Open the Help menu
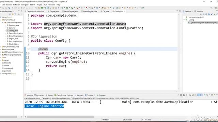 [x=58, y=5]
